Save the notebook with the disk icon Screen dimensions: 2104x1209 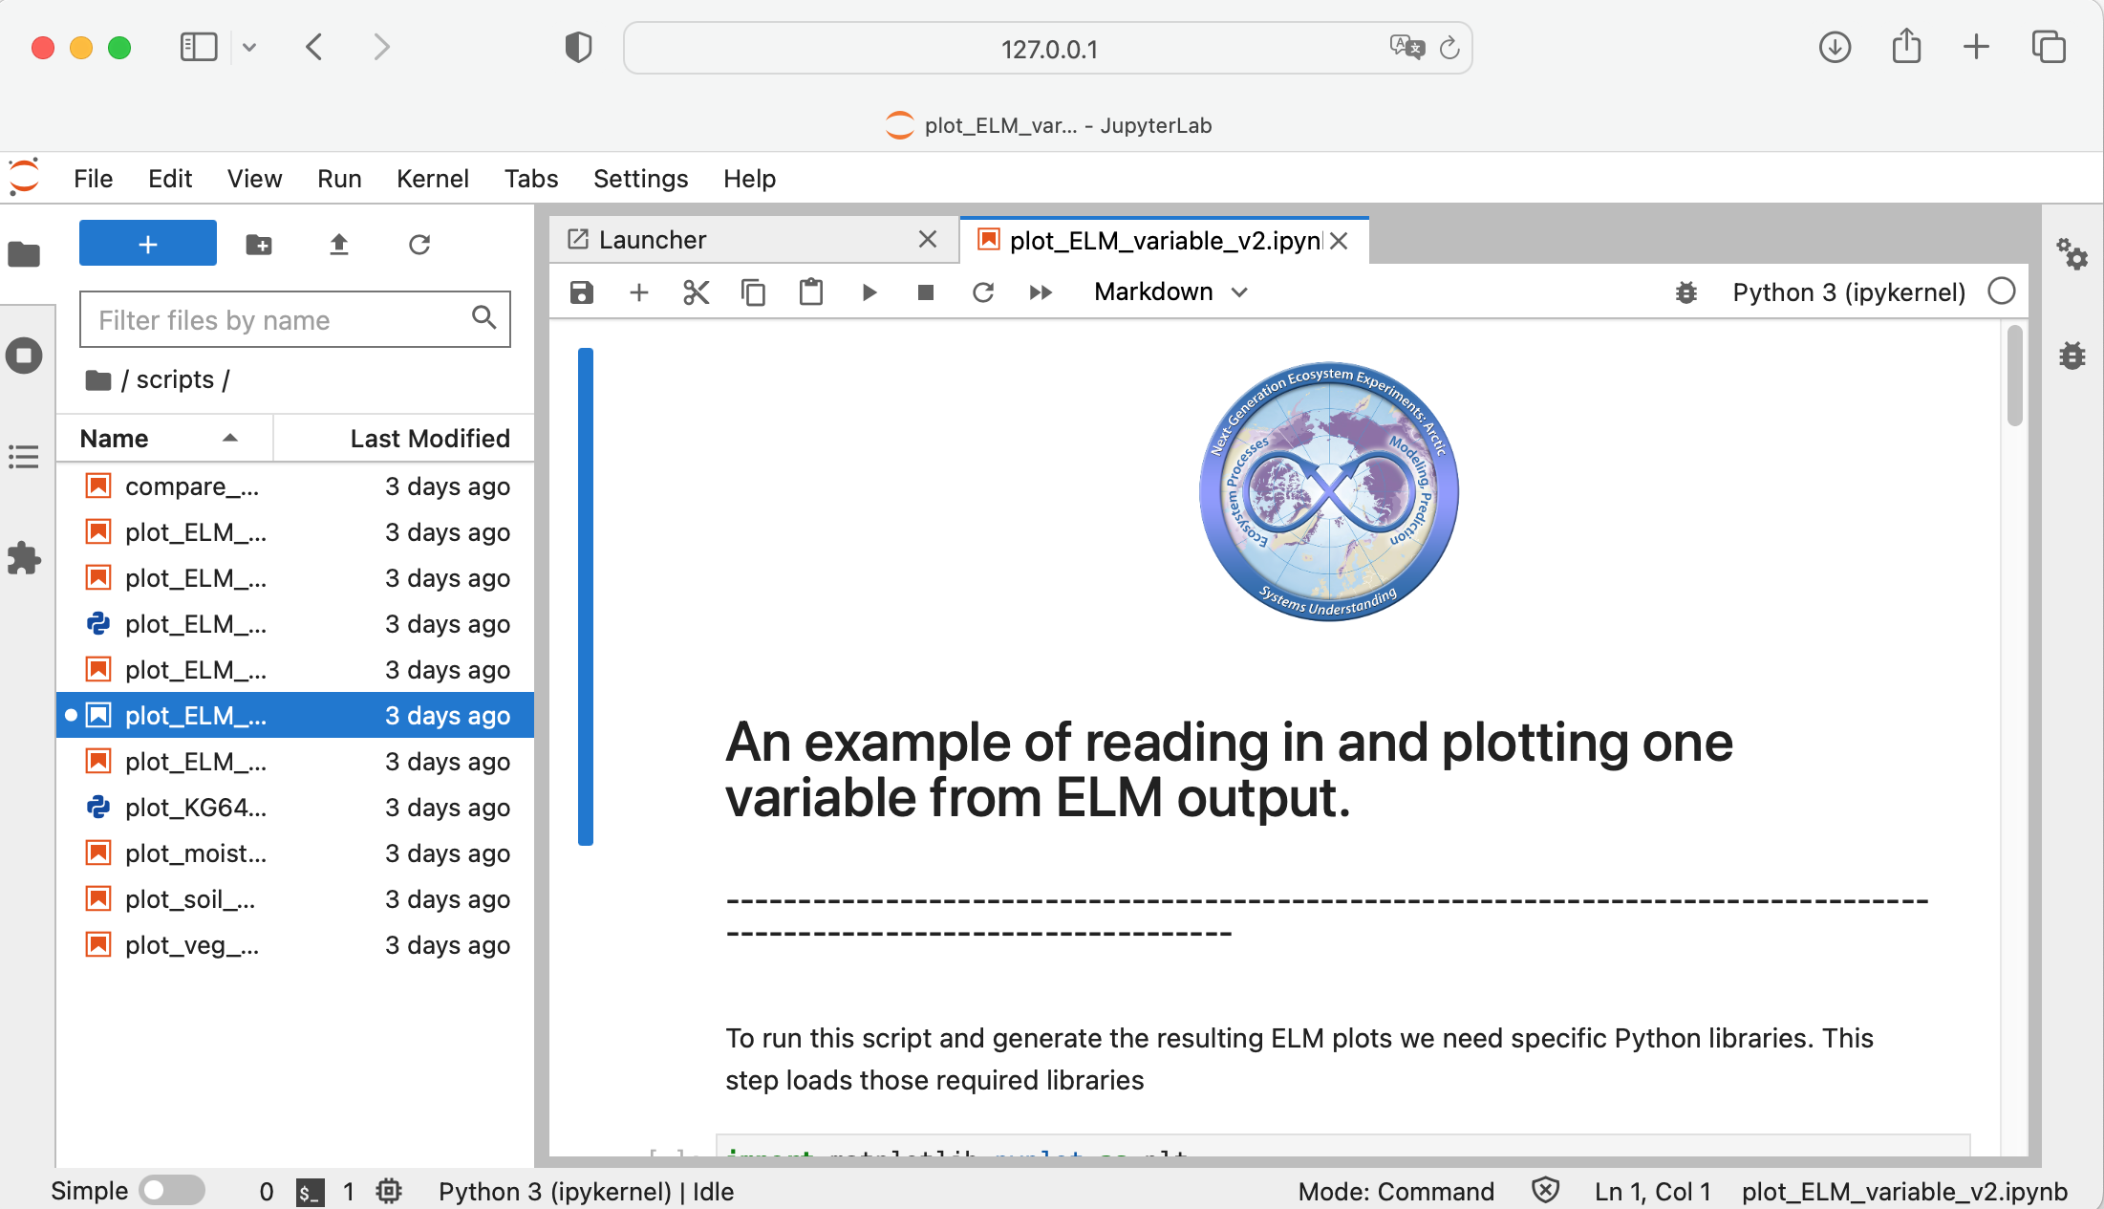point(582,292)
